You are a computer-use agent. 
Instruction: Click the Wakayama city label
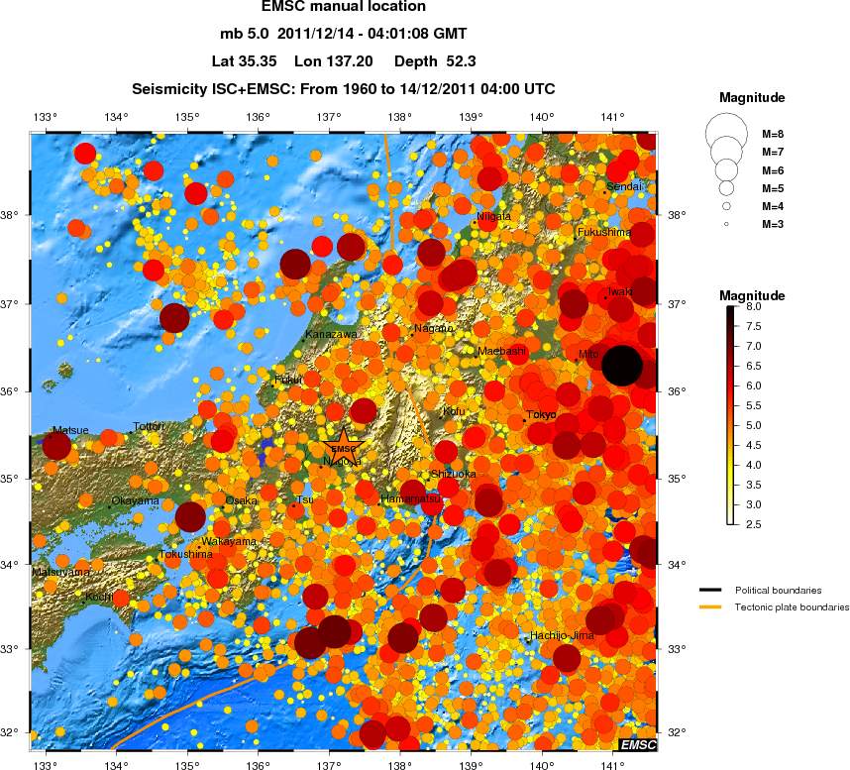point(229,541)
